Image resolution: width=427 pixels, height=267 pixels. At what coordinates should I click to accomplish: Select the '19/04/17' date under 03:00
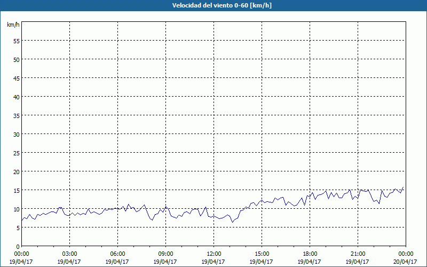pos(69,262)
